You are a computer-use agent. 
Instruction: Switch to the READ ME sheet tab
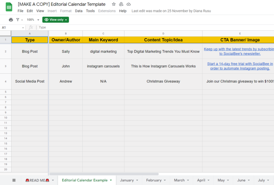pyautogui.click(x=37, y=180)
